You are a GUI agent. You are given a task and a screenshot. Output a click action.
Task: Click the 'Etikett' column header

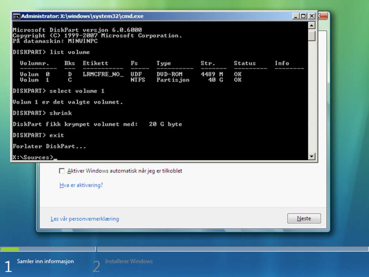[x=95, y=63]
